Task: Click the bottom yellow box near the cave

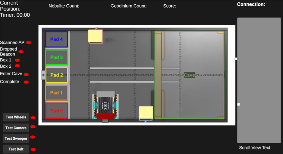Action: click(146, 113)
